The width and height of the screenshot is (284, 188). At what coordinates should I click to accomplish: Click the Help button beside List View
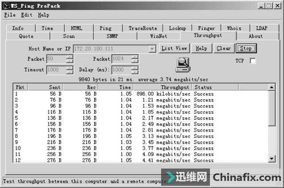201,48
